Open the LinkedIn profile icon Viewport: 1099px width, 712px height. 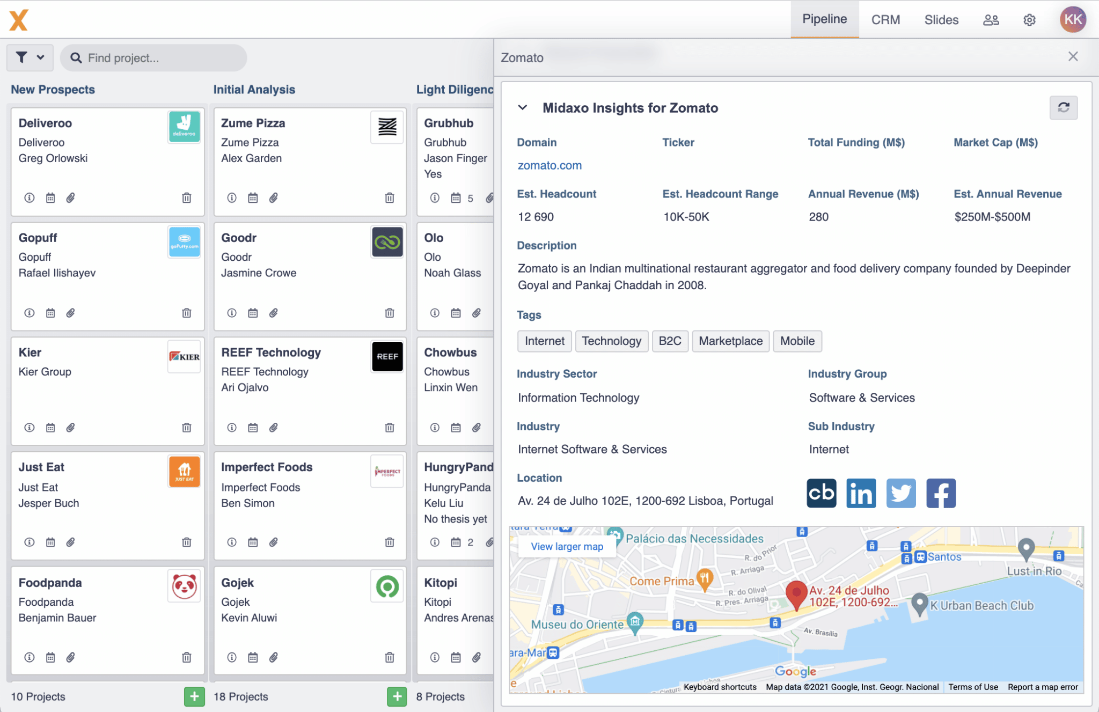pyautogui.click(x=861, y=493)
